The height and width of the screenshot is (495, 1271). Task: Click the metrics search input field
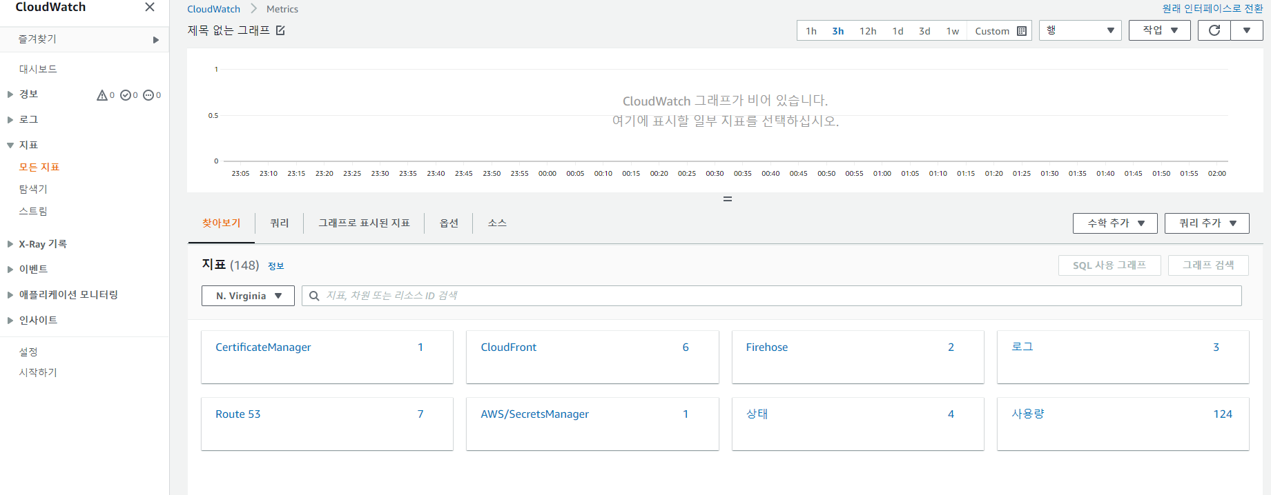pyautogui.click(x=771, y=296)
